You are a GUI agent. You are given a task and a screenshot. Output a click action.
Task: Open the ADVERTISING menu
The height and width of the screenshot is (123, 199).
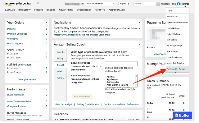tap(66, 10)
